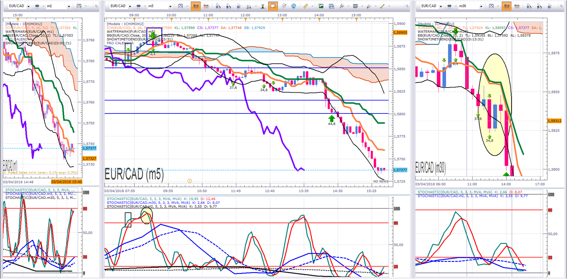Click the orange 1,58312 price label on the m30 chart
This screenshot has width=567, height=279.
(555, 121)
